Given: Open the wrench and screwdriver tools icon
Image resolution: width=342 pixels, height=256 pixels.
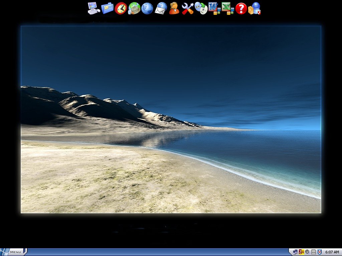Looking at the screenshot, I should (x=187, y=8).
